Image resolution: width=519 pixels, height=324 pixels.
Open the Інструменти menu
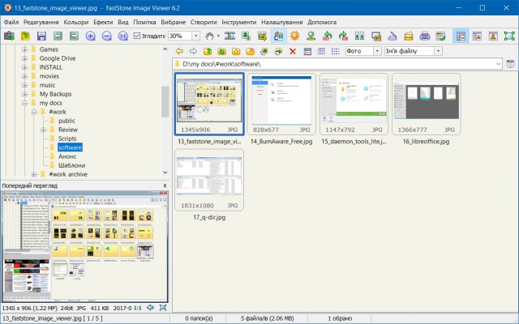(x=239, y=22)
